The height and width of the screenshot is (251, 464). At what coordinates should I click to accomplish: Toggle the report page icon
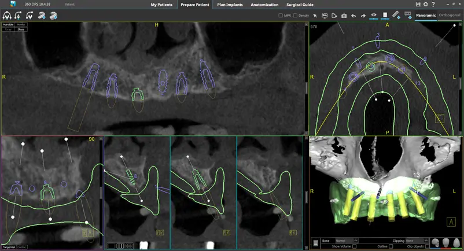385,15
